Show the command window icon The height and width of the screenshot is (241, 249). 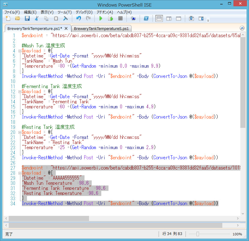point(191,18)
